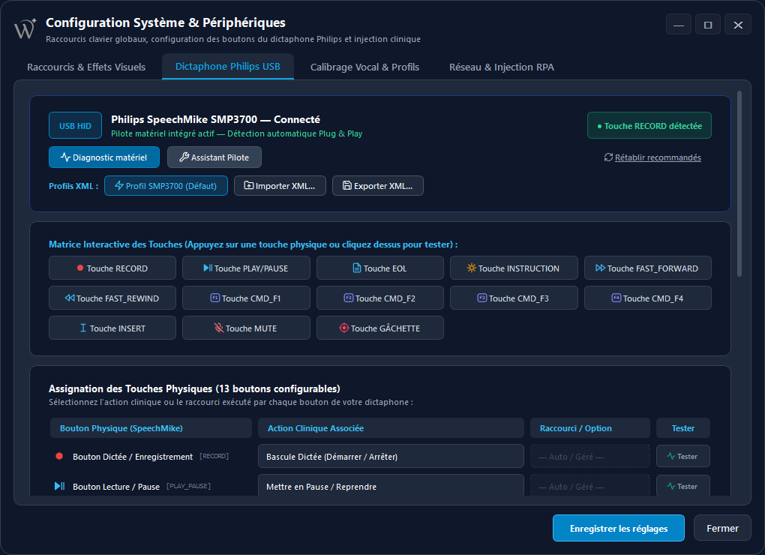Click shortcut field for Bouton Dictée row
This screenshot has height=555, width=765.
tap(589, 457)
